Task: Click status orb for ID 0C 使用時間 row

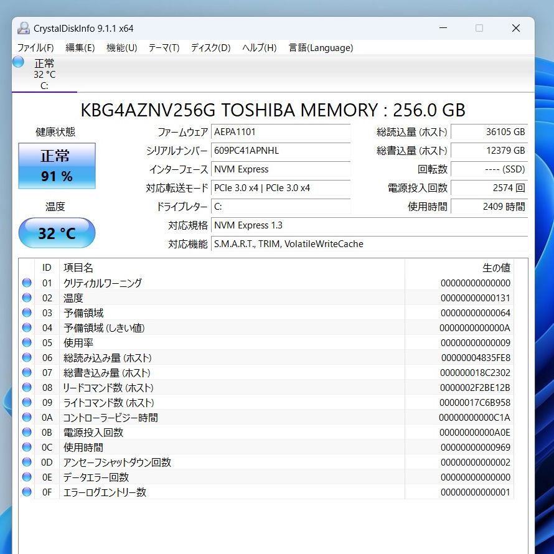Action: [27, 447]
